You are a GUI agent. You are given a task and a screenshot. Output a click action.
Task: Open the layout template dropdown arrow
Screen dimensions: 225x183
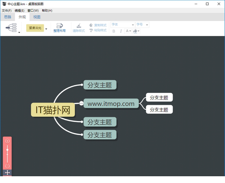coord(19,33)
